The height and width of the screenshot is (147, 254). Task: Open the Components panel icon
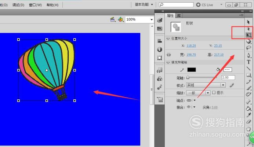pyautogui.click(x=160, y=79)
